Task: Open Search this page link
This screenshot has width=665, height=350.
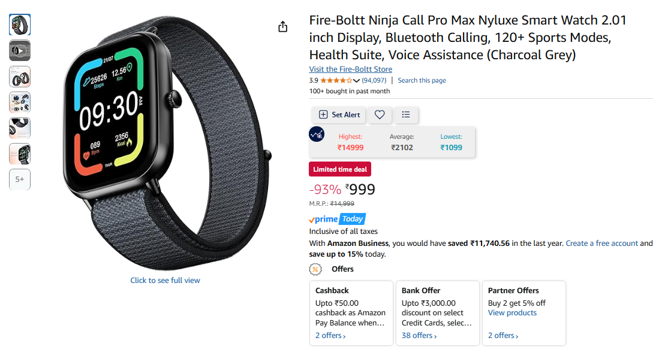Action: coord(422,80)
